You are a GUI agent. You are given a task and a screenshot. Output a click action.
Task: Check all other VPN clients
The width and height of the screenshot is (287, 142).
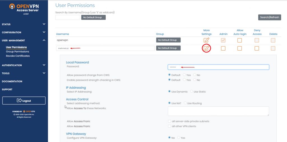(169, 126)
